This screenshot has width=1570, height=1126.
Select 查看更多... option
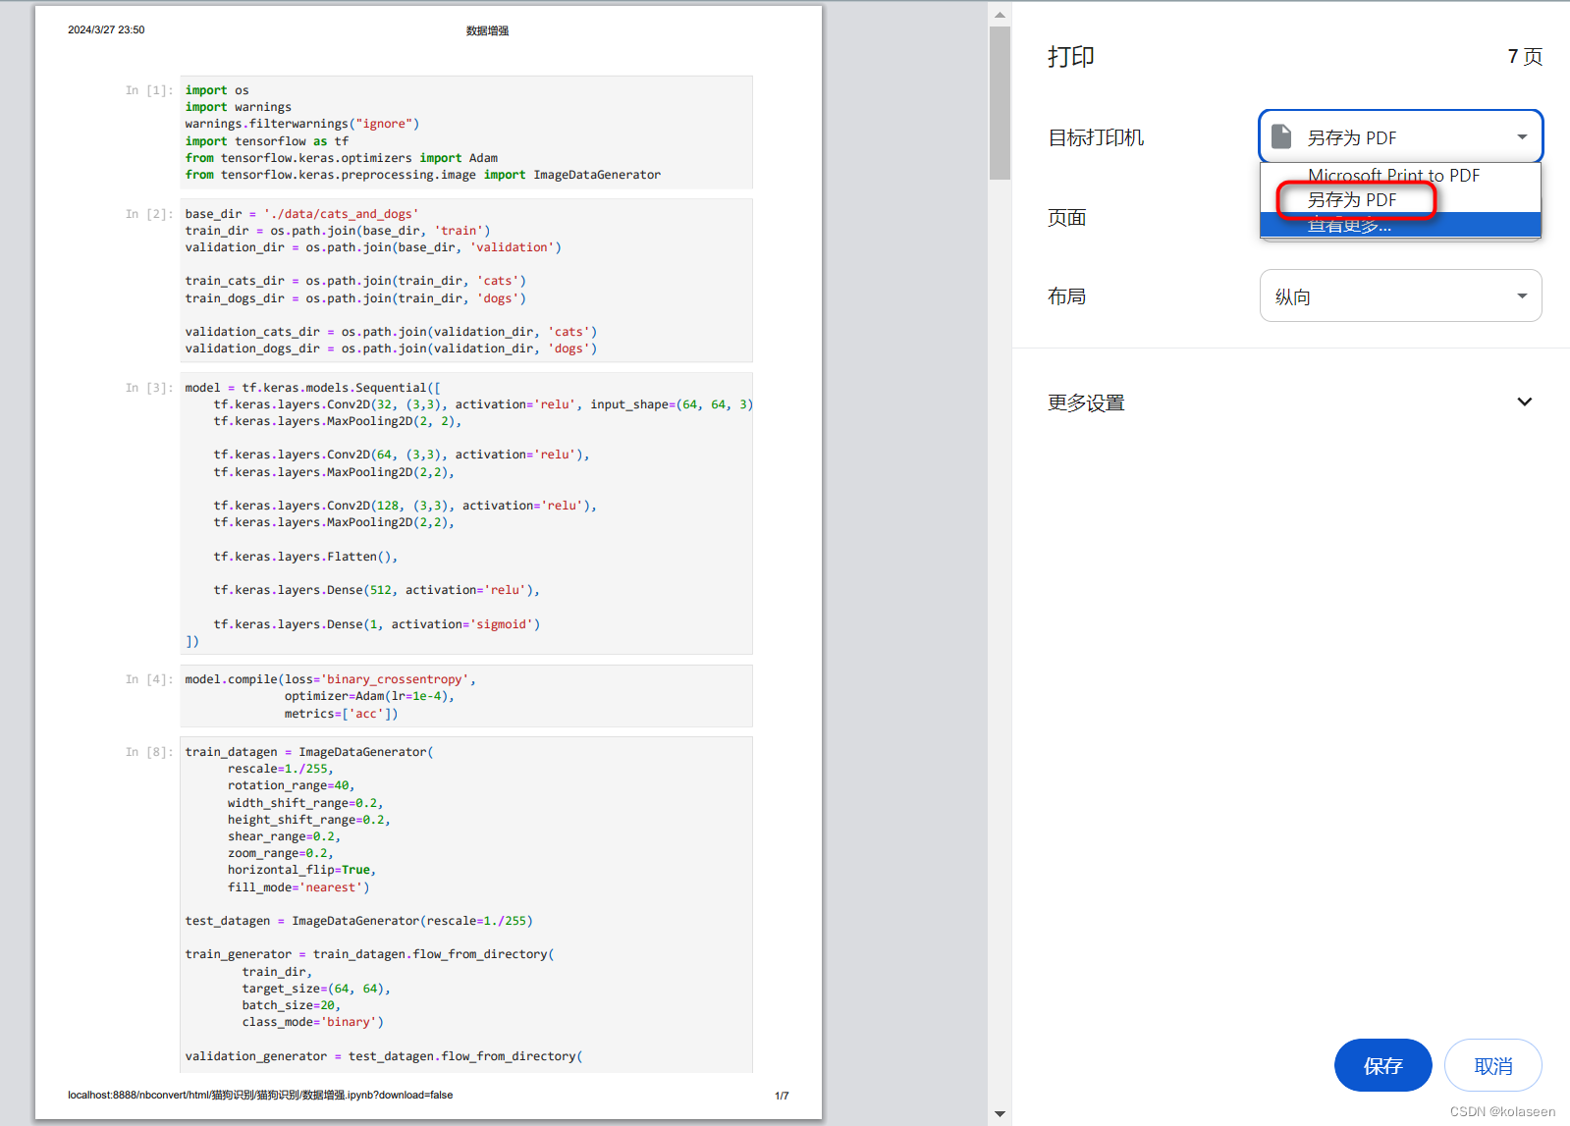(1400, 225)
